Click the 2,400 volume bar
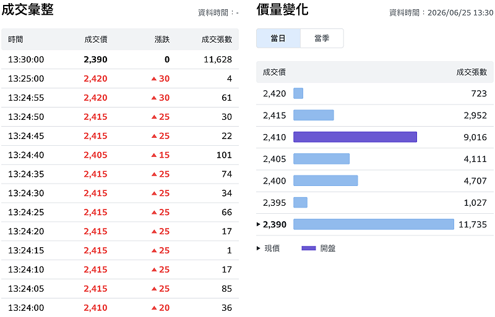 coord(325,180)
